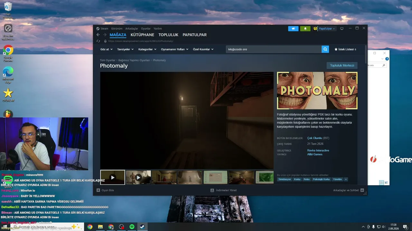Select the Yönetim tag
Image resolution: width=412 pixels, height=231 pixels.
337,179
